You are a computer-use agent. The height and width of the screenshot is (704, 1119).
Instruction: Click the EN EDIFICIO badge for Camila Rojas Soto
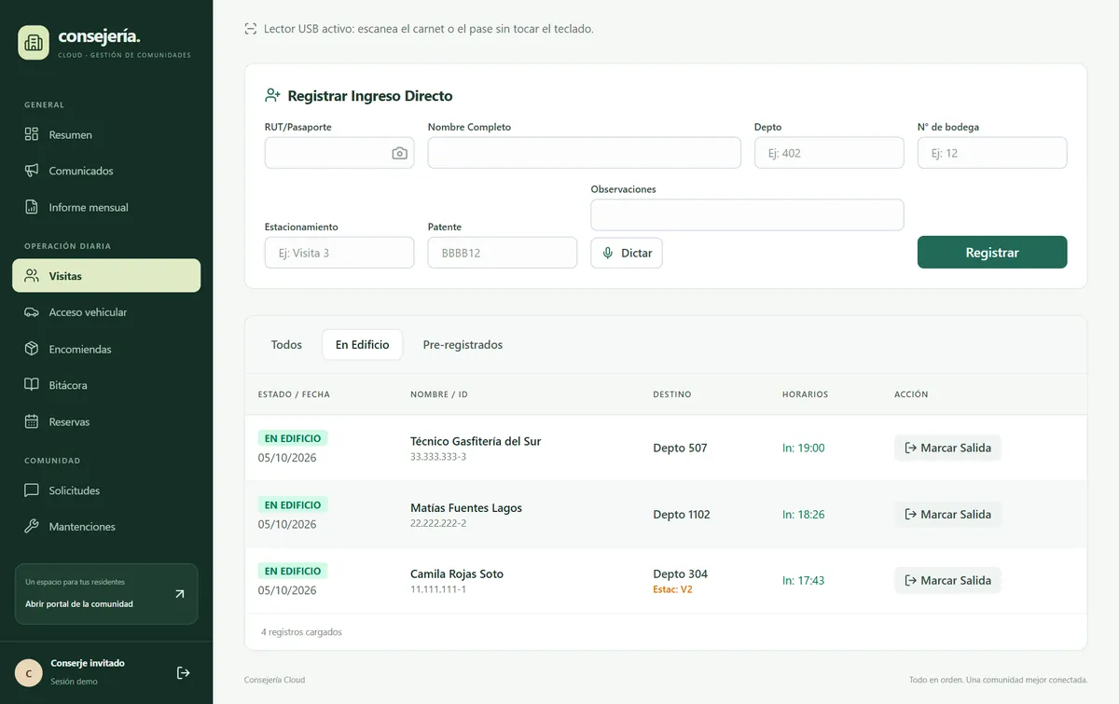(x=293, y=571)
